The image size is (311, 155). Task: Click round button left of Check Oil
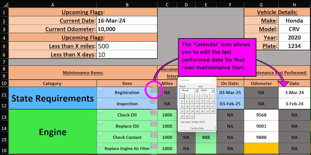(x=100, y=112)
